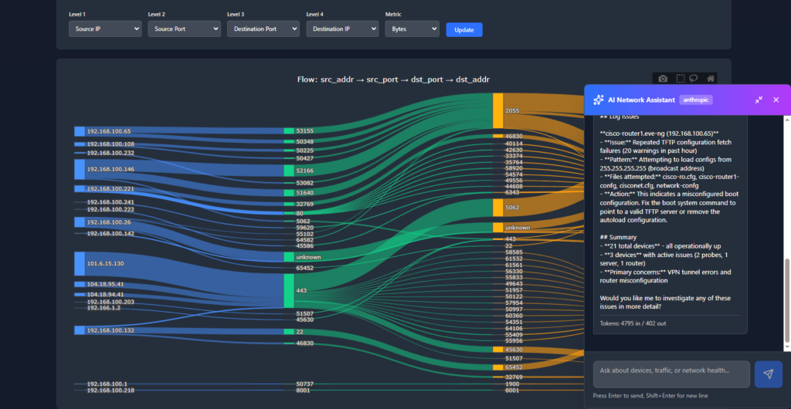Image resolution: width=791 pixels, height=409 pixels.
Task: Click the AI Network Assistant sparkle icon
Action: tap(598, 100)
